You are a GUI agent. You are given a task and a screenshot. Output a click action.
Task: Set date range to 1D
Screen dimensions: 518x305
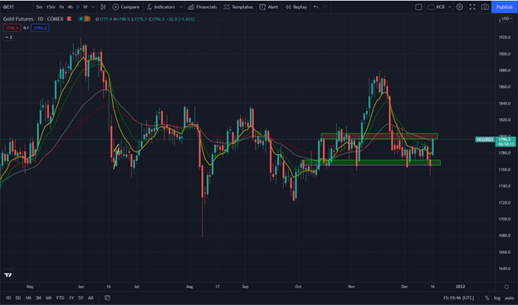tap(8, 298)
